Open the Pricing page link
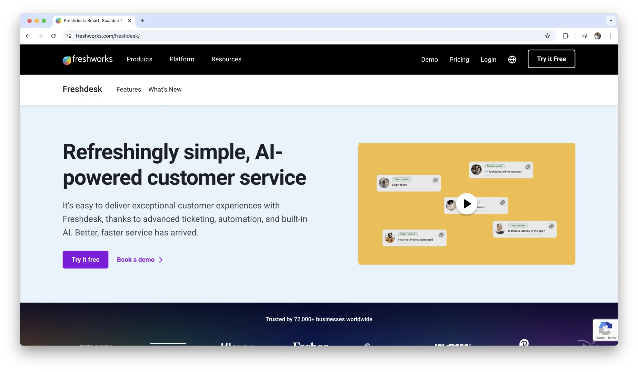The image size is (638, 372). click(x=459, y=60)
